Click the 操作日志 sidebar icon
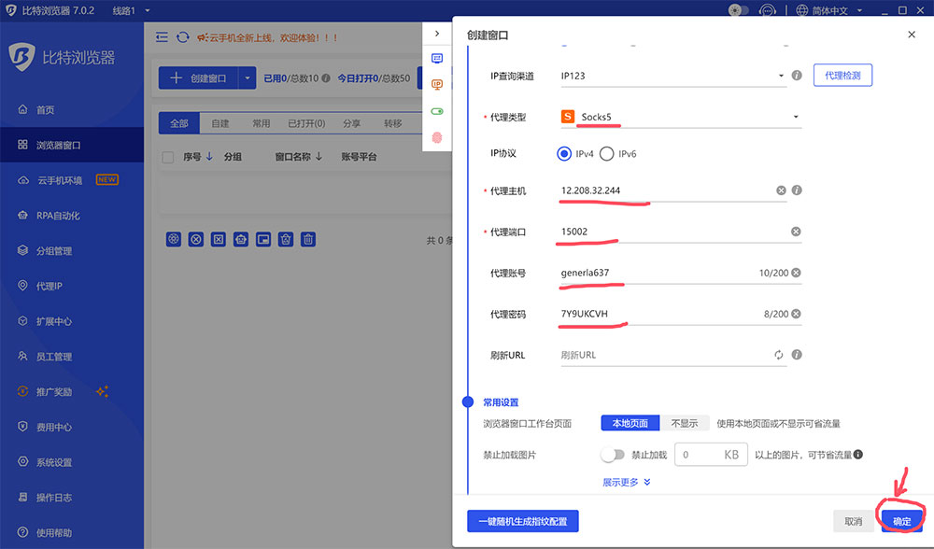 pyautogui.click(x=22, y=497)
